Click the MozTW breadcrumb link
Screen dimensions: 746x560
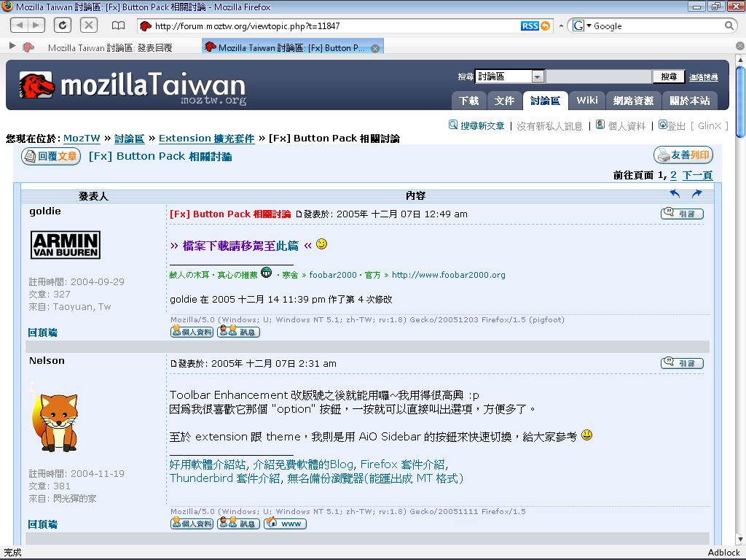(82, 139)
